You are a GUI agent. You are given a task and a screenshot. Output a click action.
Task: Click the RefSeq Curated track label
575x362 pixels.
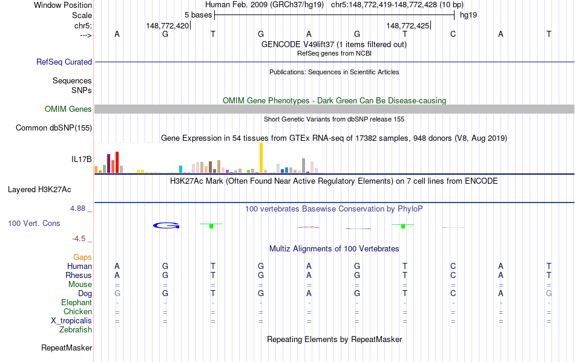coord(64,62)
